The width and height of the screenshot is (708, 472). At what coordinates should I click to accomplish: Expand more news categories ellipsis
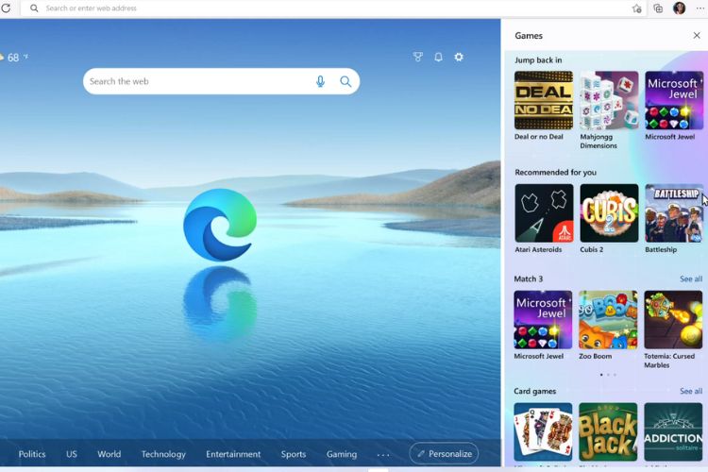383,455
